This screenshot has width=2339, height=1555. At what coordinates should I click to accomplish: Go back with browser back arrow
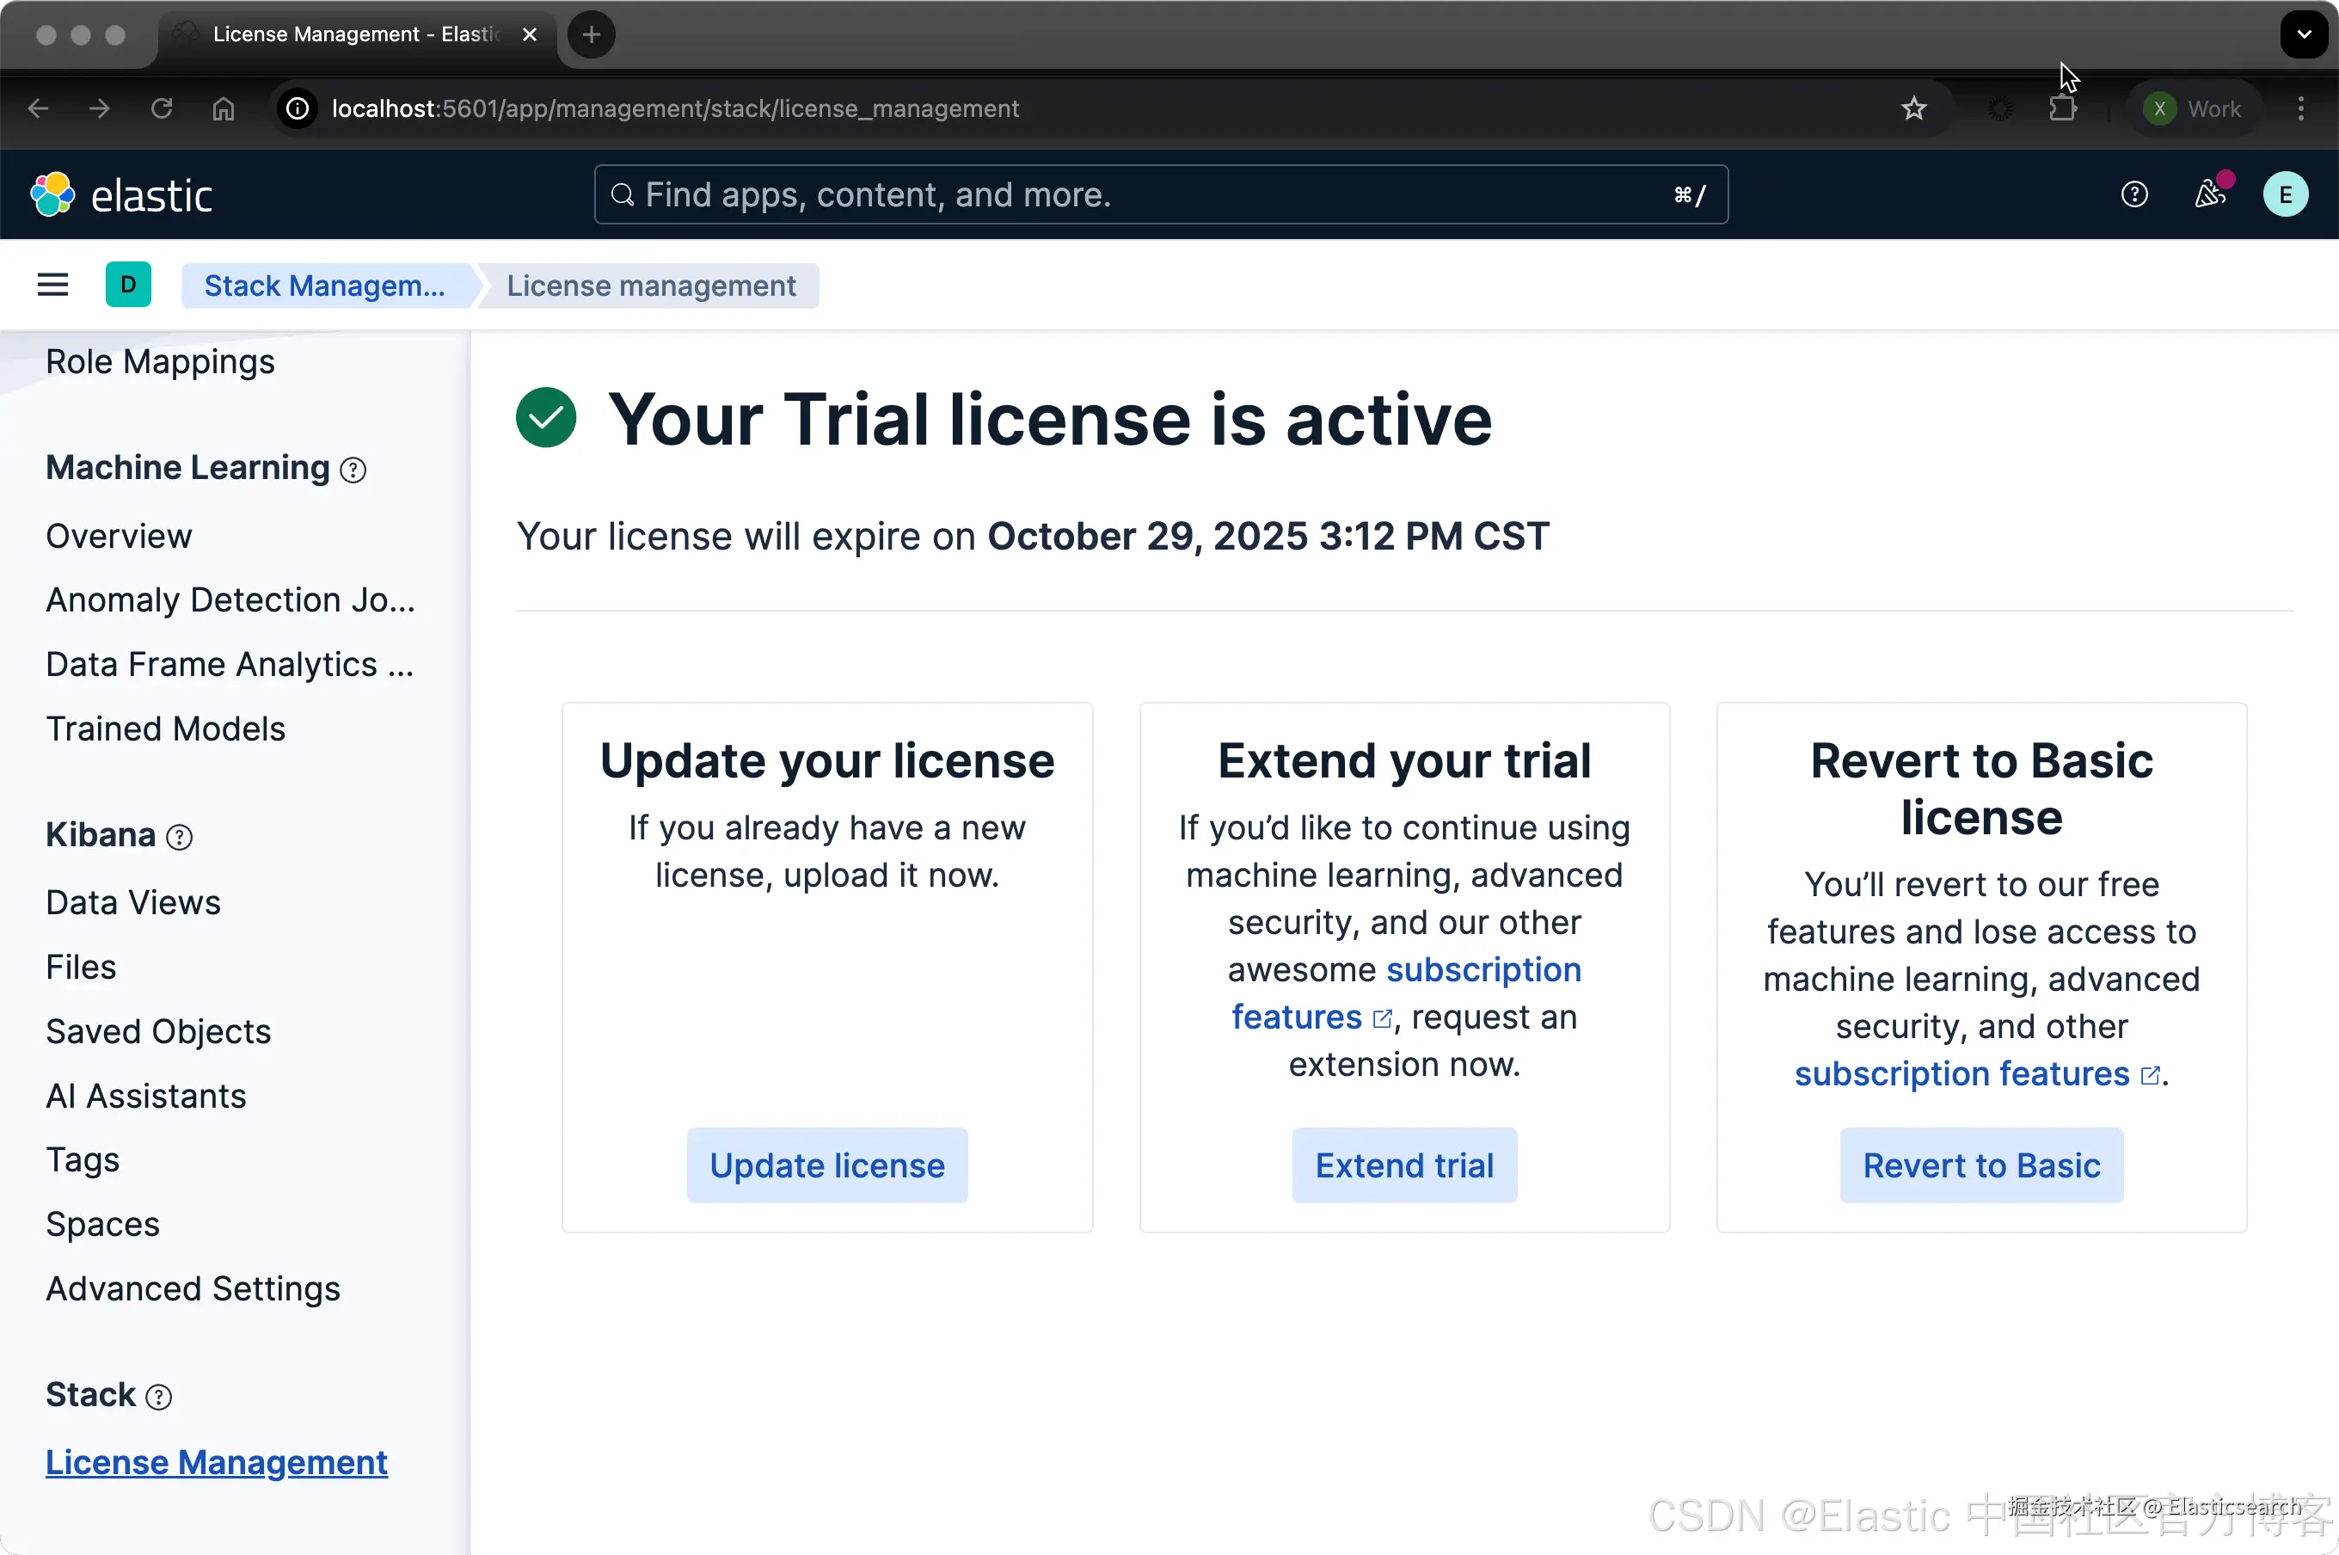(39, 108)
